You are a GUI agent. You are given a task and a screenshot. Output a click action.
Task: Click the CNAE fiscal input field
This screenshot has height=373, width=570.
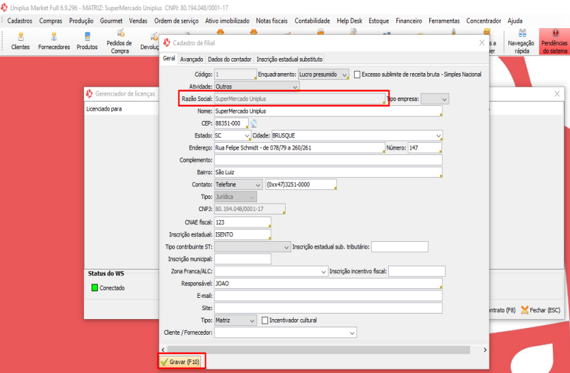tap(243, 222)
